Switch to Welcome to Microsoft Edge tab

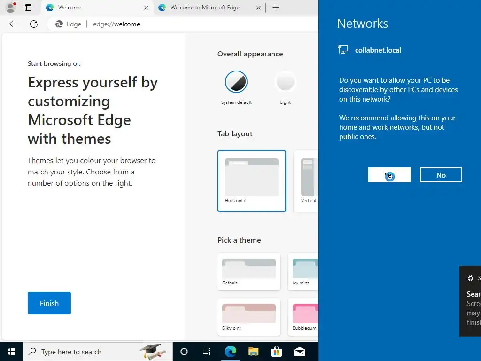click(209, 8)
